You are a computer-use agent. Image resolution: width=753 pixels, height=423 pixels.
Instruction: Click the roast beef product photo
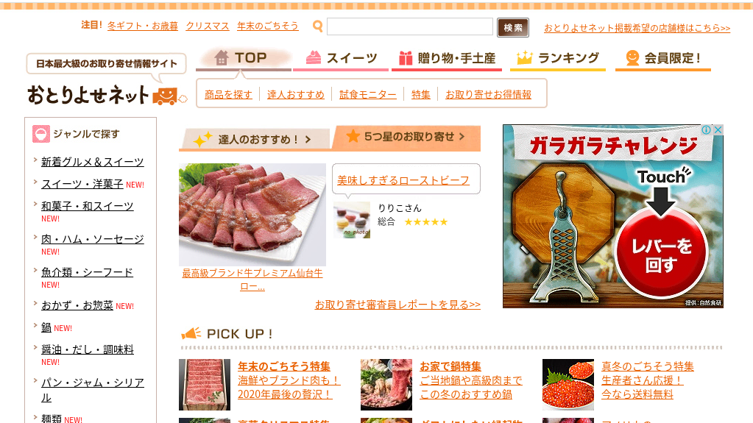252,215
